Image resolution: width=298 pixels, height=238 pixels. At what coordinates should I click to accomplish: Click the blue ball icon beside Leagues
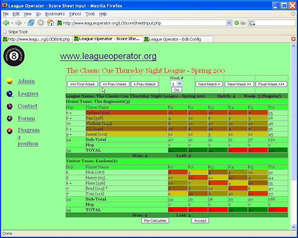click(x=10, y=94)
